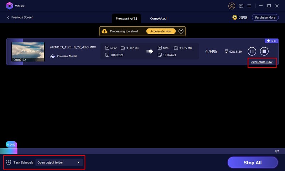This screenshot has height=171, width=285.
Task: Open the user account profile icon
Action: (x=232, y=6)
